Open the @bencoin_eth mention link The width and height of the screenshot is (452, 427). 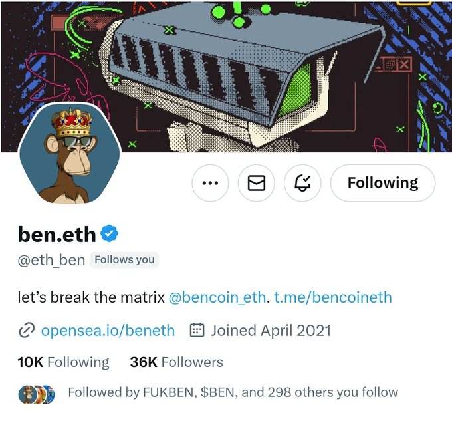click(x=217, y=297)
